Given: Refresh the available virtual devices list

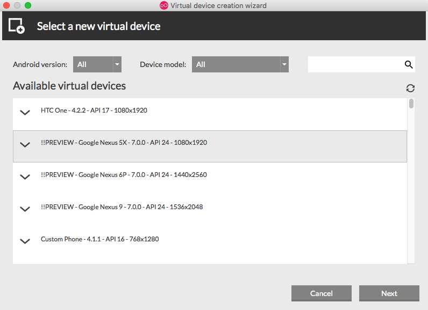Looking at the screenshot, I should pos(410,88).
